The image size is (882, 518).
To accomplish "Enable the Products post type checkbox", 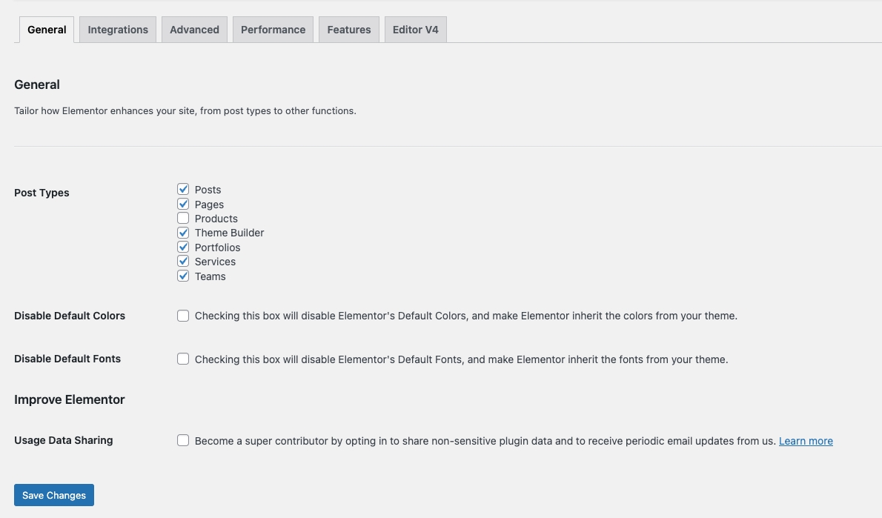I will click(183, 219).
